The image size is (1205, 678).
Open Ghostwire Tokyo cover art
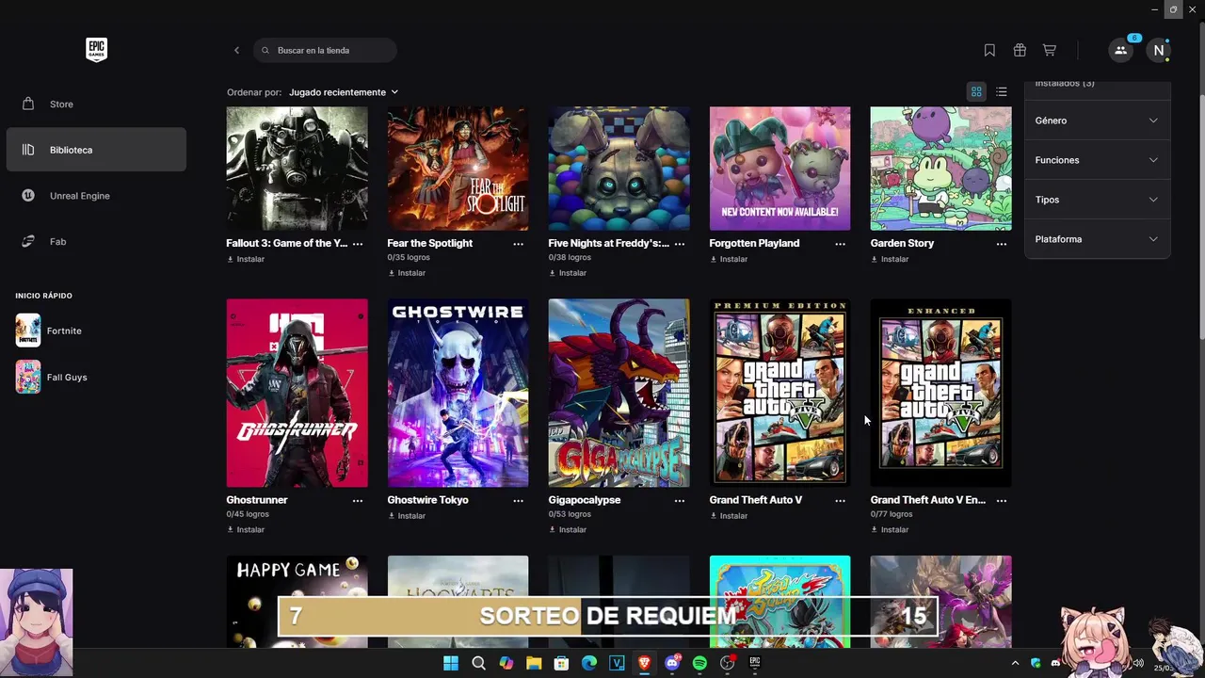point(458,393)
